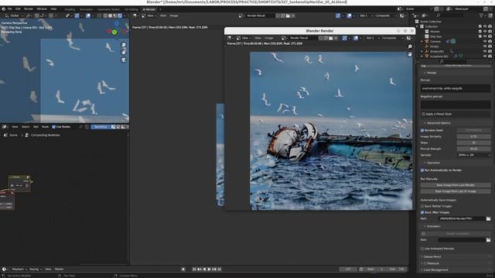Screen dimensions: 495x278
Task: Click the blue Z axis gizmo circle
Action: (117, 23)
